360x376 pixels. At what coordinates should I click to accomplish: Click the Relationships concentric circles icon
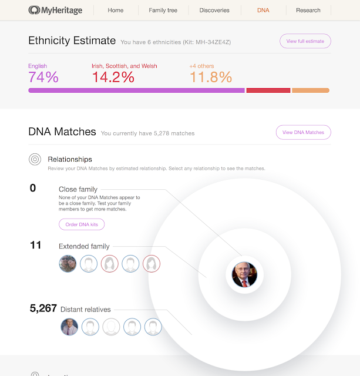[x=35, y=159]
